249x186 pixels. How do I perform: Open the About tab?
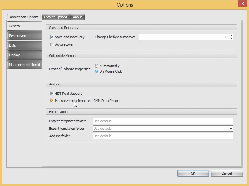[77, 17]
